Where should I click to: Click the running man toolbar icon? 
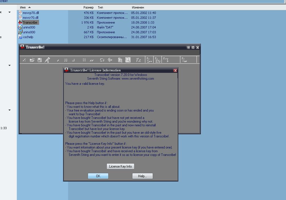pyautogui.click(x=47, y=60)
